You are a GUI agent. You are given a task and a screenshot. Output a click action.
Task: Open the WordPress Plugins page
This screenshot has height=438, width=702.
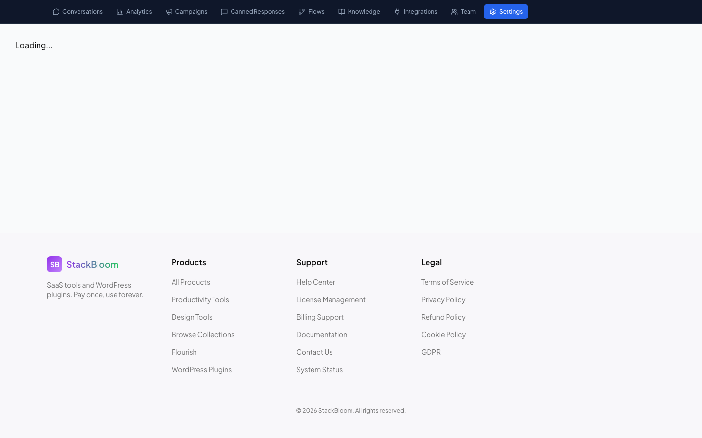coord(201,369)
